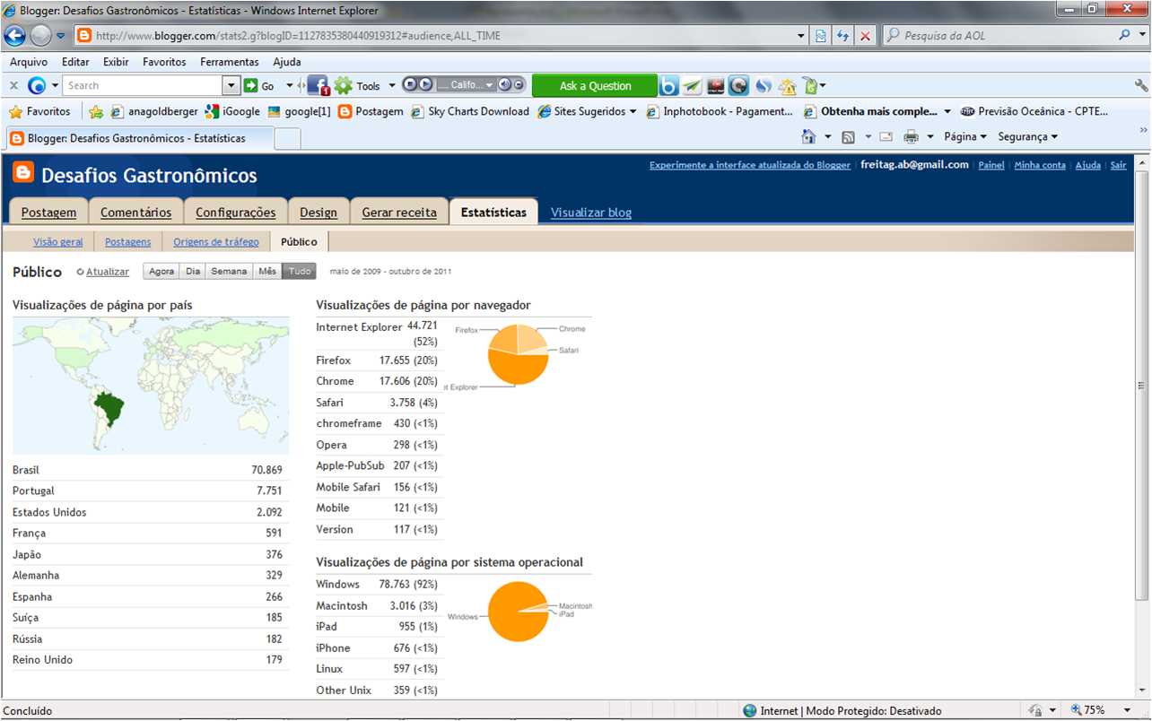Switch to the Postagem tab
1152x721 pixels.
(49, 212)
